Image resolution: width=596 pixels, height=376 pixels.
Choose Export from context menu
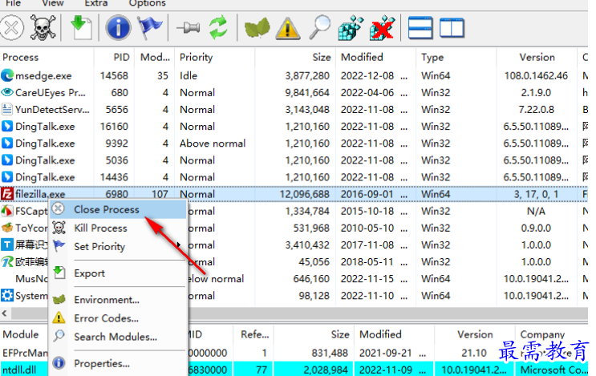click(118, 273)
